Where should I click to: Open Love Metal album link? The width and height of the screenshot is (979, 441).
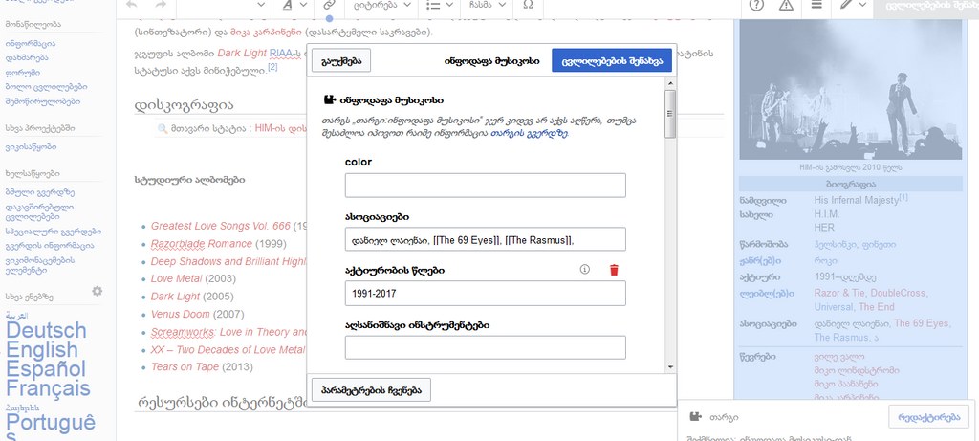pos(177,278)
